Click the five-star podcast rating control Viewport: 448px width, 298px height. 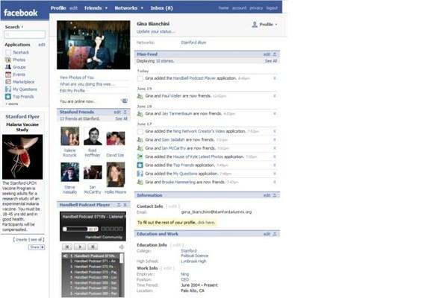[x=112, y=229]
